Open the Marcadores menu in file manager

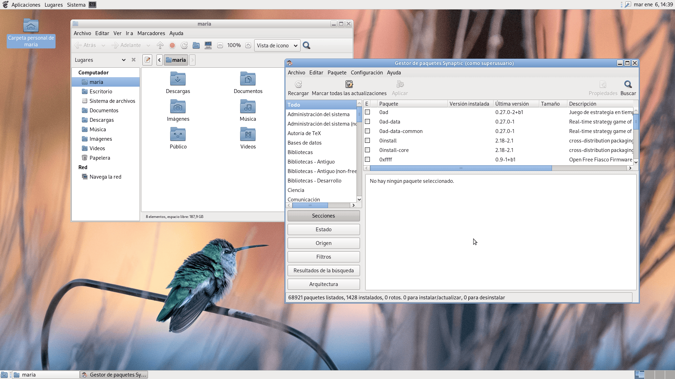click(151, 33)
